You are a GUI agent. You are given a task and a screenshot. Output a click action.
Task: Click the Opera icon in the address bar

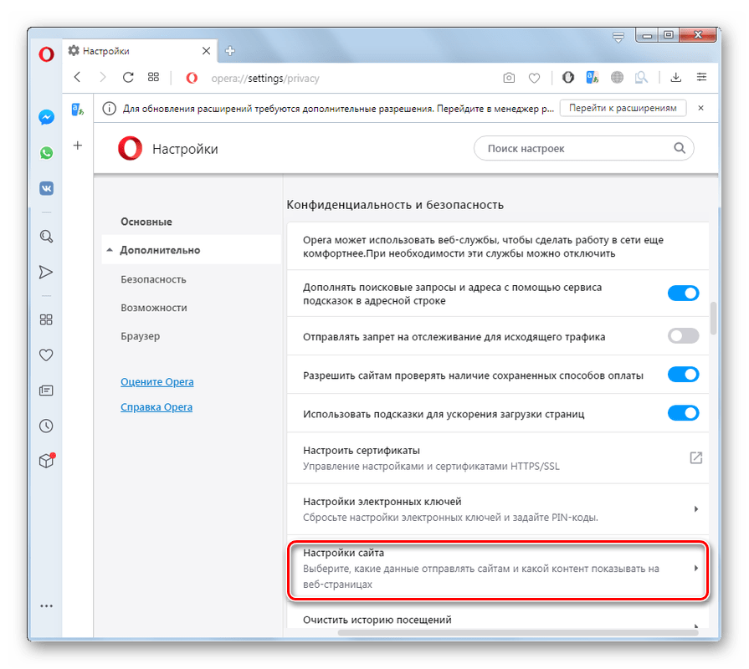pos(192,78)
